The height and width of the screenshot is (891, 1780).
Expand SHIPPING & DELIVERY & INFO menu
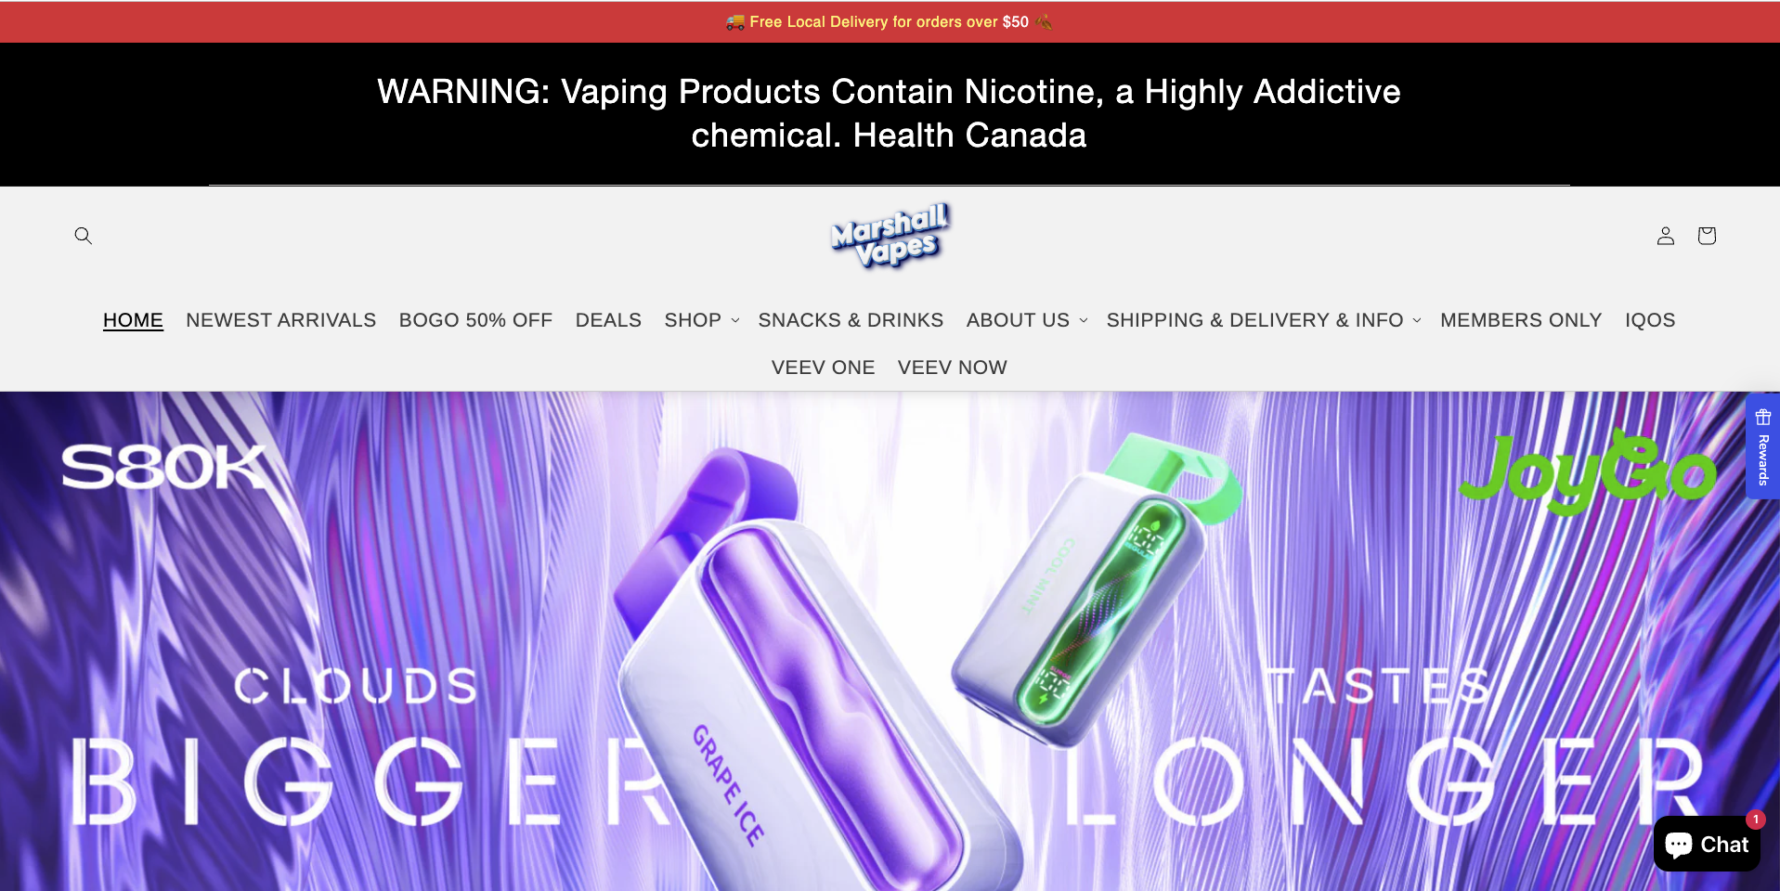pos(1264,320)
